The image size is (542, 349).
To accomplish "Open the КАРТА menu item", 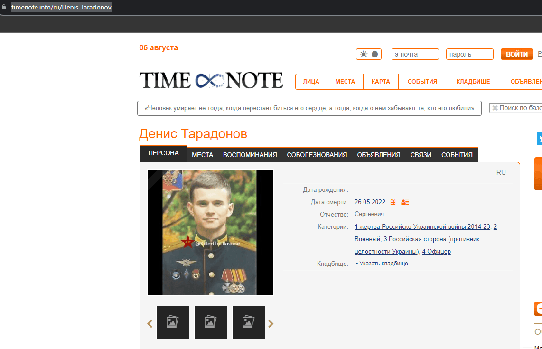I will pos(381,82).
